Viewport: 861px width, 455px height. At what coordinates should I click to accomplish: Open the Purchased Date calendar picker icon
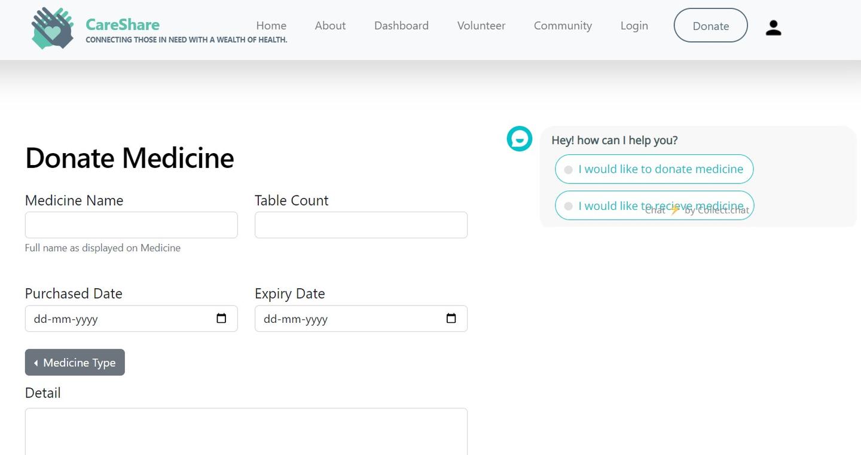click(x=221, y=318)
